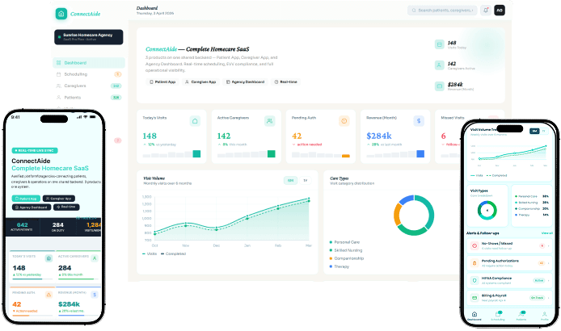Click the alert icon on Pending Auth card
Viewport: 561px width, 331px height.
tap(344, 121)
